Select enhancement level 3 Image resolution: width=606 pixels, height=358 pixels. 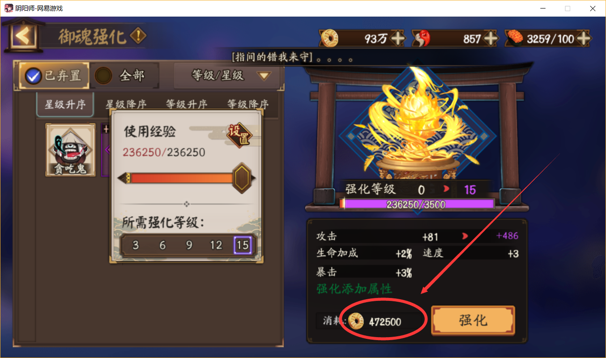136,245
